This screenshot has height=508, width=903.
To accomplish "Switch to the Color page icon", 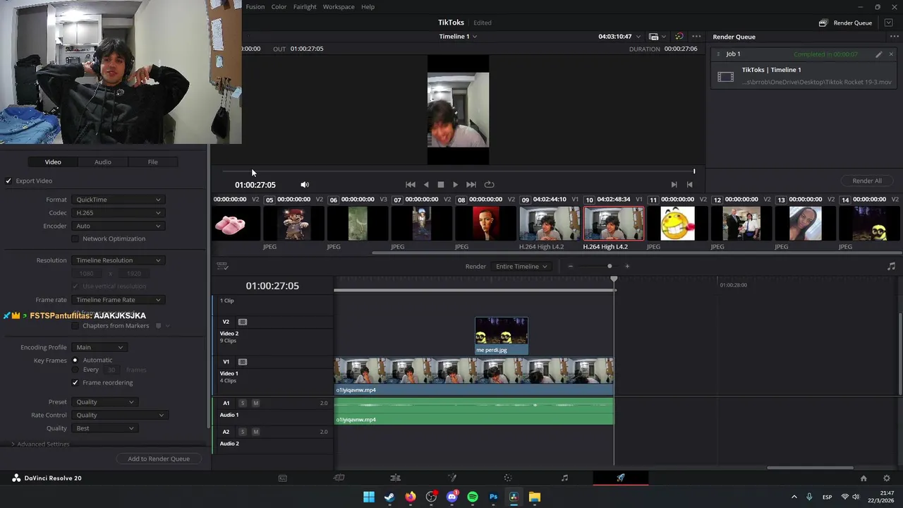I will pyautogui.click(x=508, y=478).
